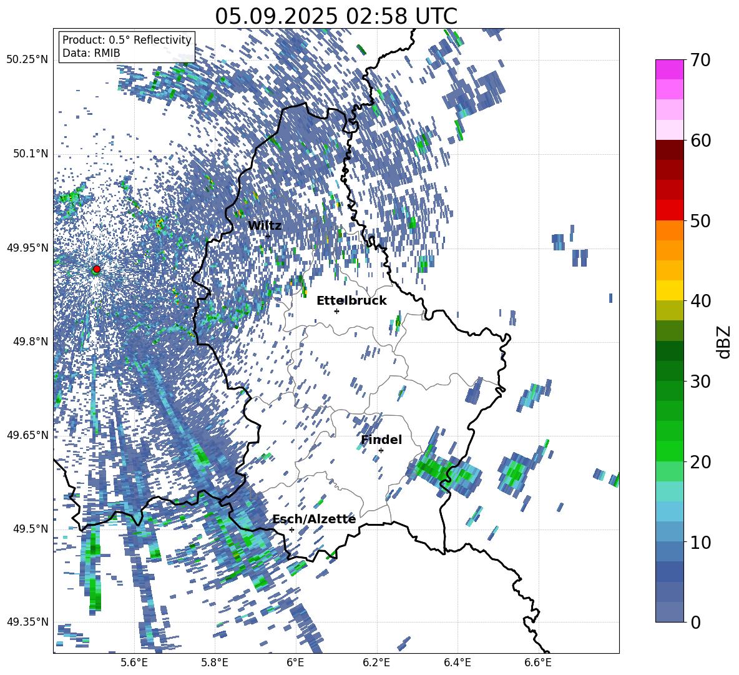Click the 49.8°N latitude tick label

pyautogui.click(x=30, y=342)
